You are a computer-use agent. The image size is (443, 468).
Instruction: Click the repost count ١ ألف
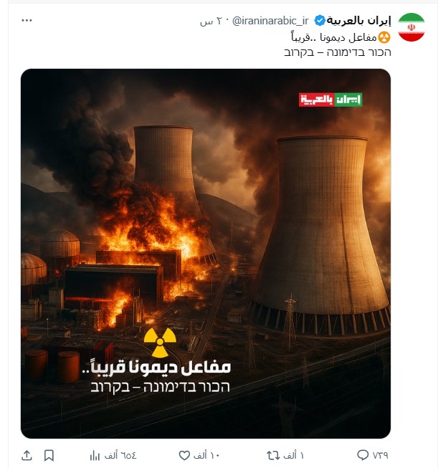pyautogui.click(x=293, y=456)
